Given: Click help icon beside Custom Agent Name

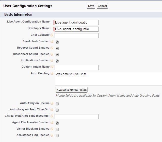Looking at the screenshot, I should pos(52,67).
